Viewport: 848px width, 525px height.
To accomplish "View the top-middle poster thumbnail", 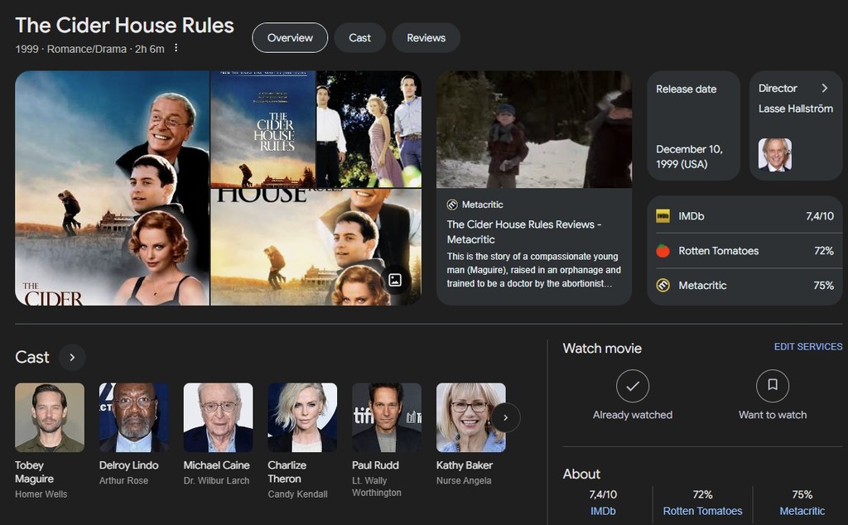I will (263, 128).
